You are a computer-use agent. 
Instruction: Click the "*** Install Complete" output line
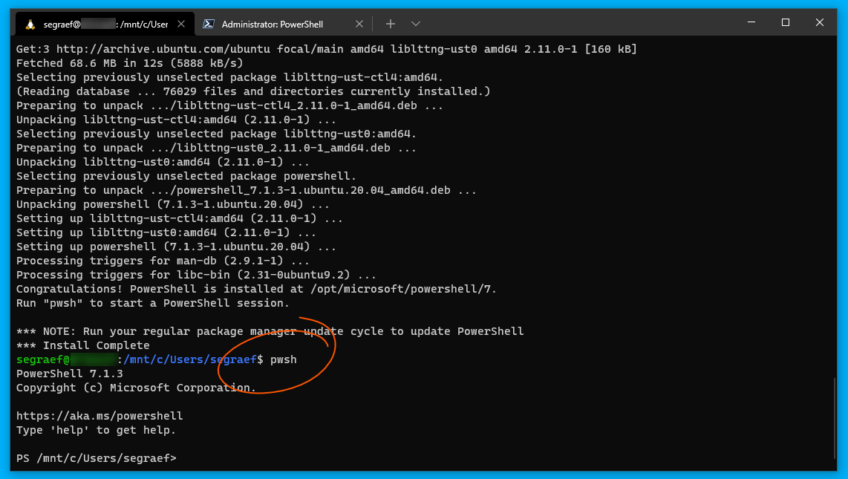(83, 345)
